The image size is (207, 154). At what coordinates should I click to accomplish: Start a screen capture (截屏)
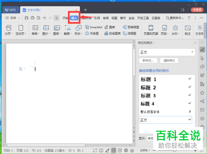pos(67,30)
